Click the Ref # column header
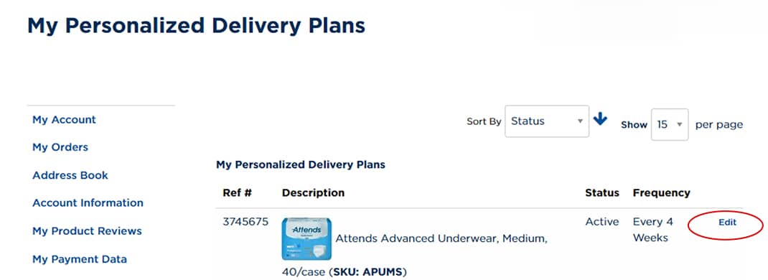The height and width of the screenshot is (280, 768). pyautogui.click(x=237, y=193)
